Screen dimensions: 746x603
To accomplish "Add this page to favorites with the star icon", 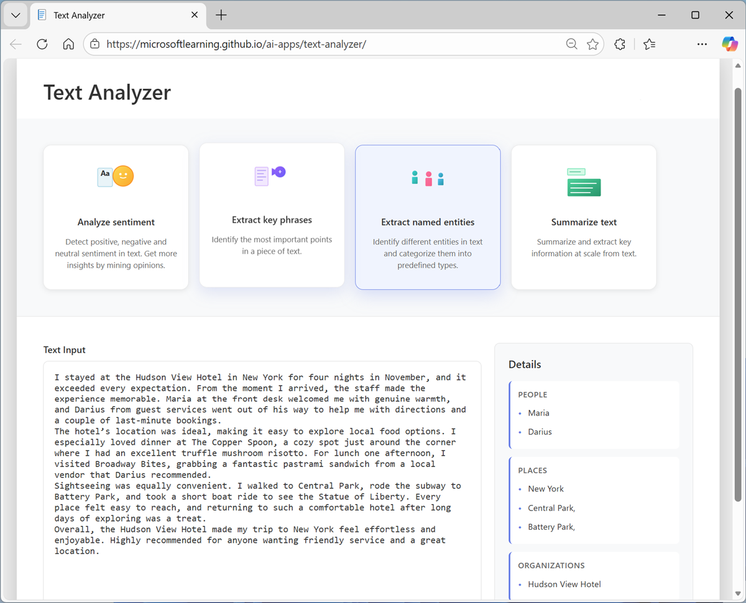I will point(592,43).
